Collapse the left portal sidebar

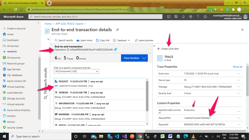click(x=38, y=23)
